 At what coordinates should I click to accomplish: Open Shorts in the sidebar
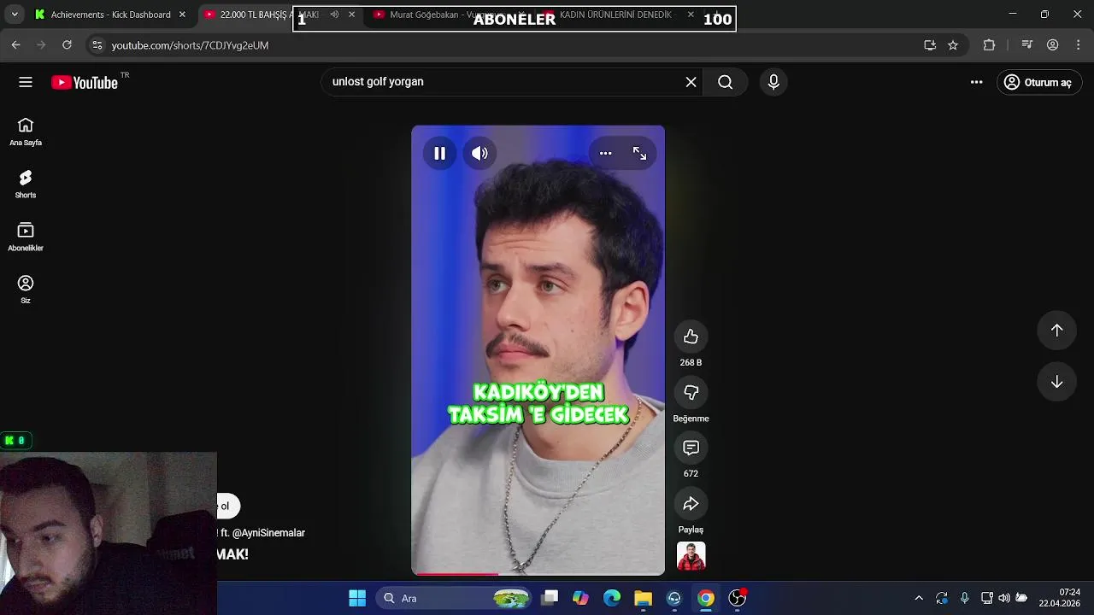click(x=26, y=184)
